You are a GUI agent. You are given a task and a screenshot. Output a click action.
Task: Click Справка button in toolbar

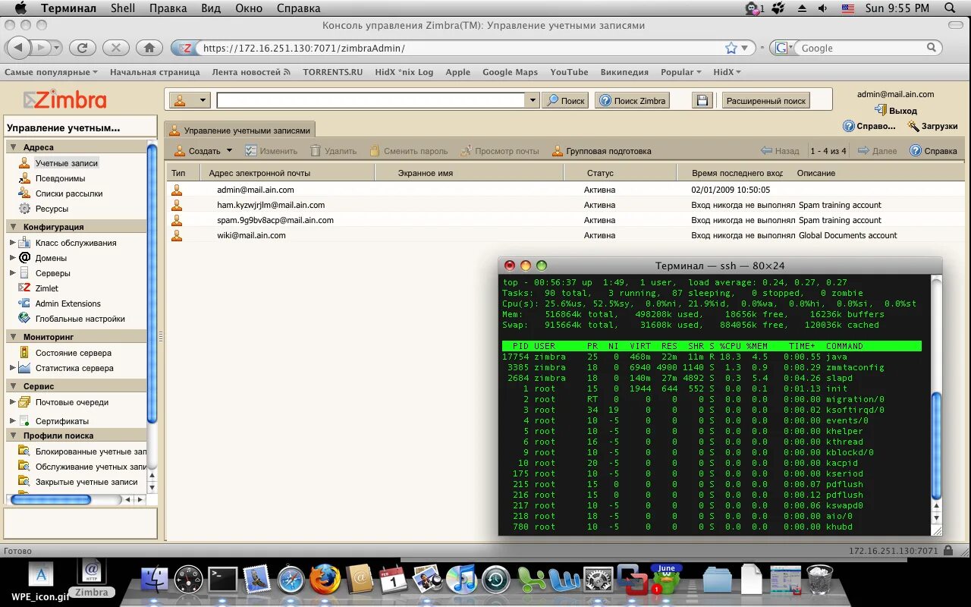[933, 151]
